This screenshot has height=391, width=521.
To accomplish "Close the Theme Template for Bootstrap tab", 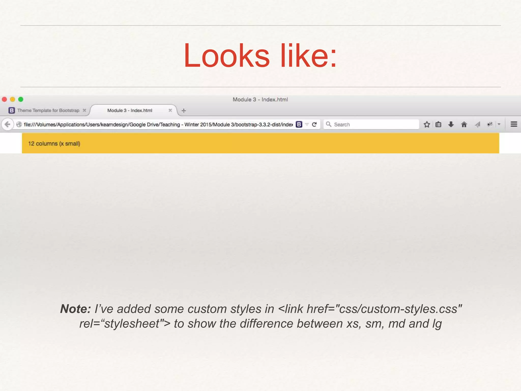I will (x=84, y=110).
